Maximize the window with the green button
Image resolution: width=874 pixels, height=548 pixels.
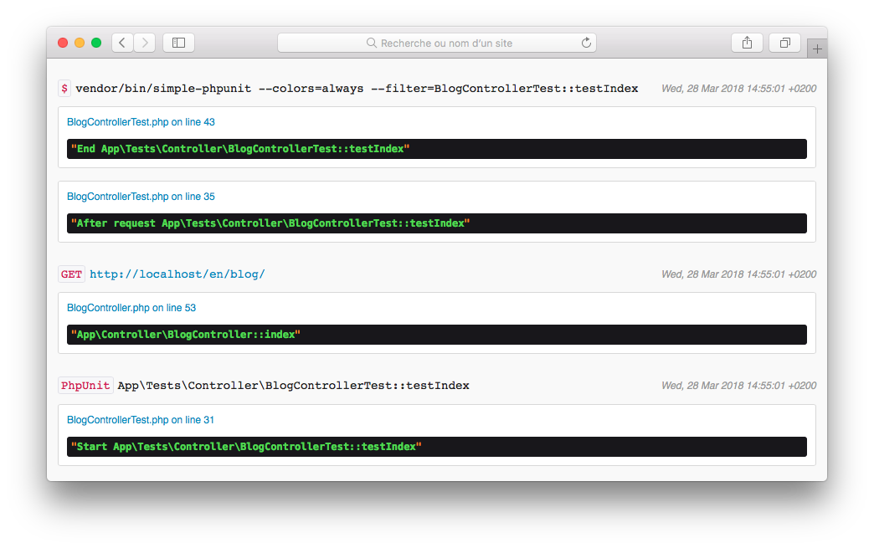[96, 43]
